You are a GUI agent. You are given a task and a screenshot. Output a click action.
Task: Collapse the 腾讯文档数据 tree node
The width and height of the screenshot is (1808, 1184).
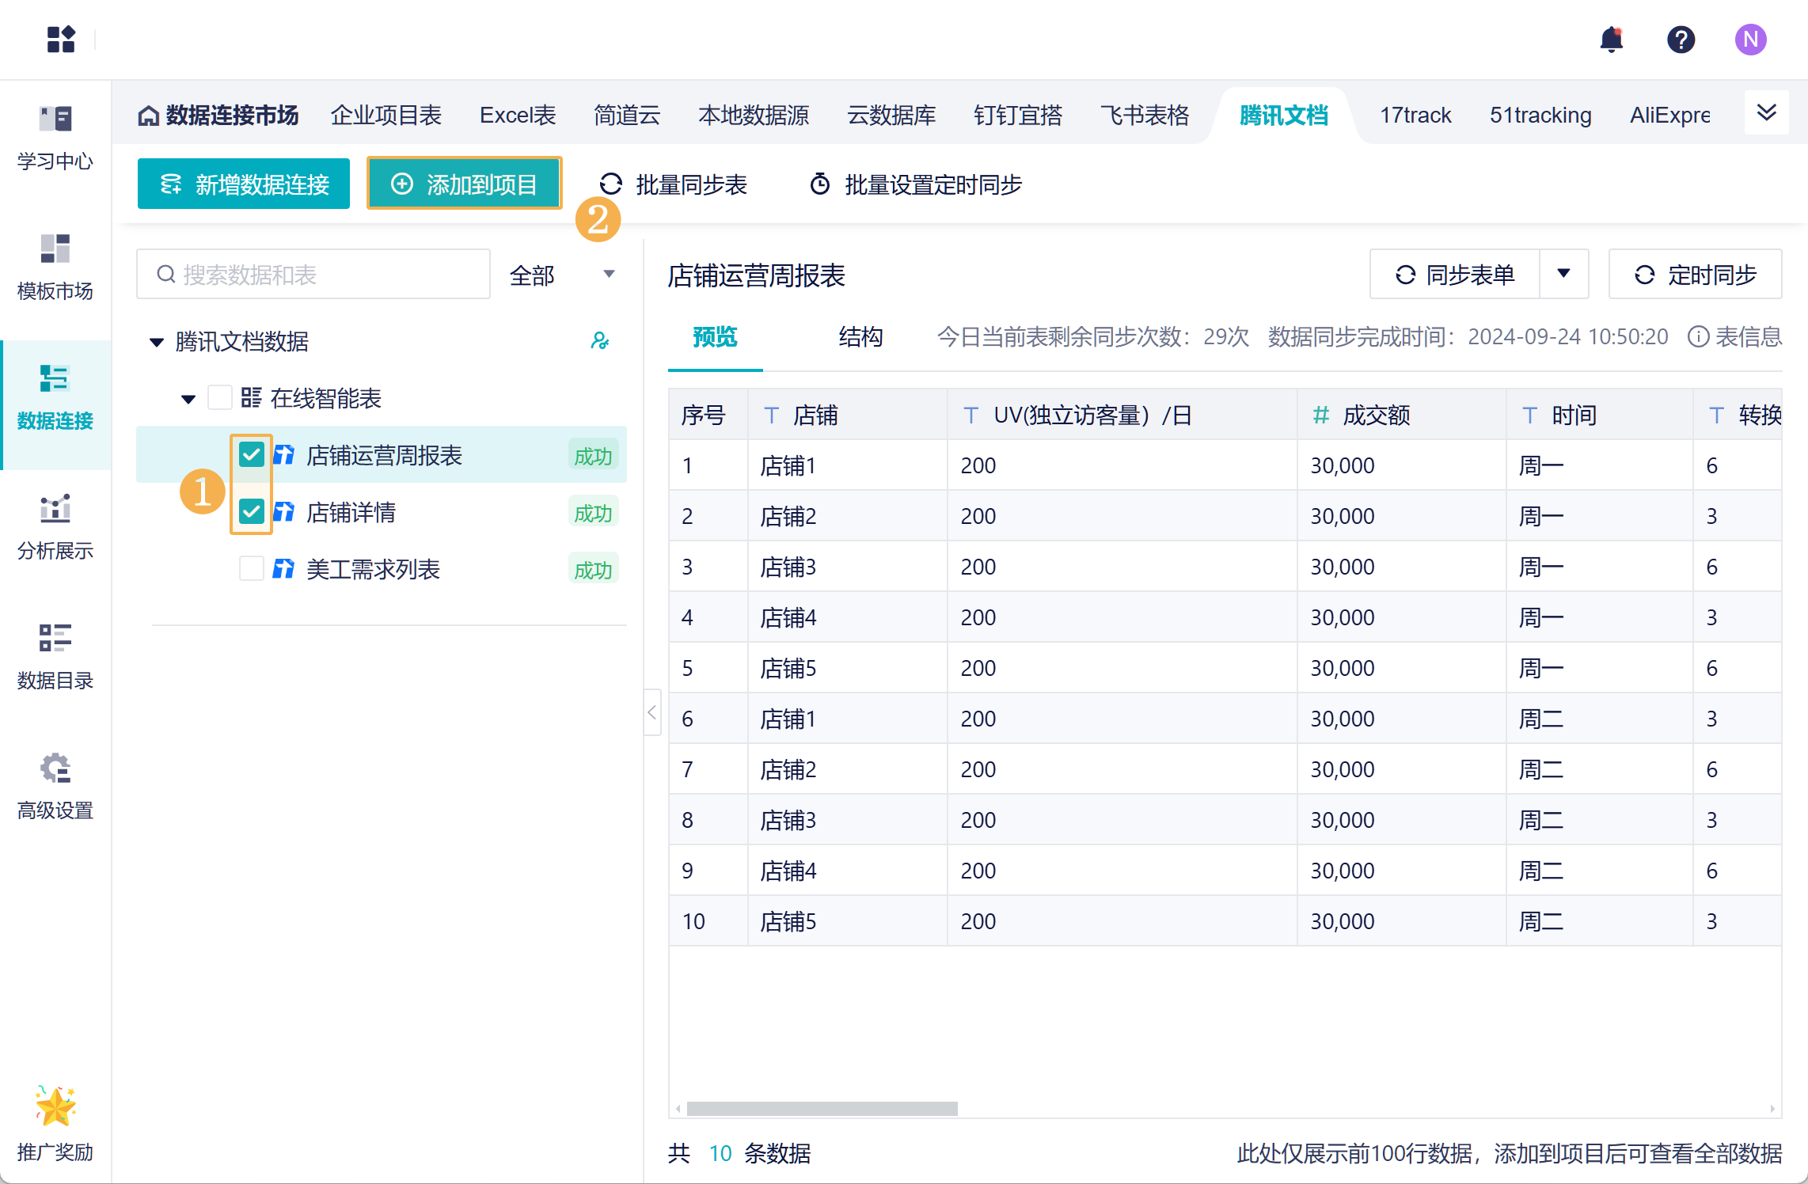click(x=157, y=342)
